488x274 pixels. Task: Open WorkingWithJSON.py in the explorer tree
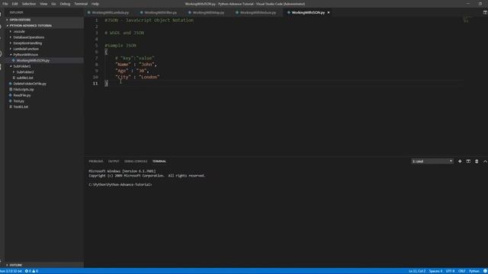pyautogui.click(x=33, y=61)
